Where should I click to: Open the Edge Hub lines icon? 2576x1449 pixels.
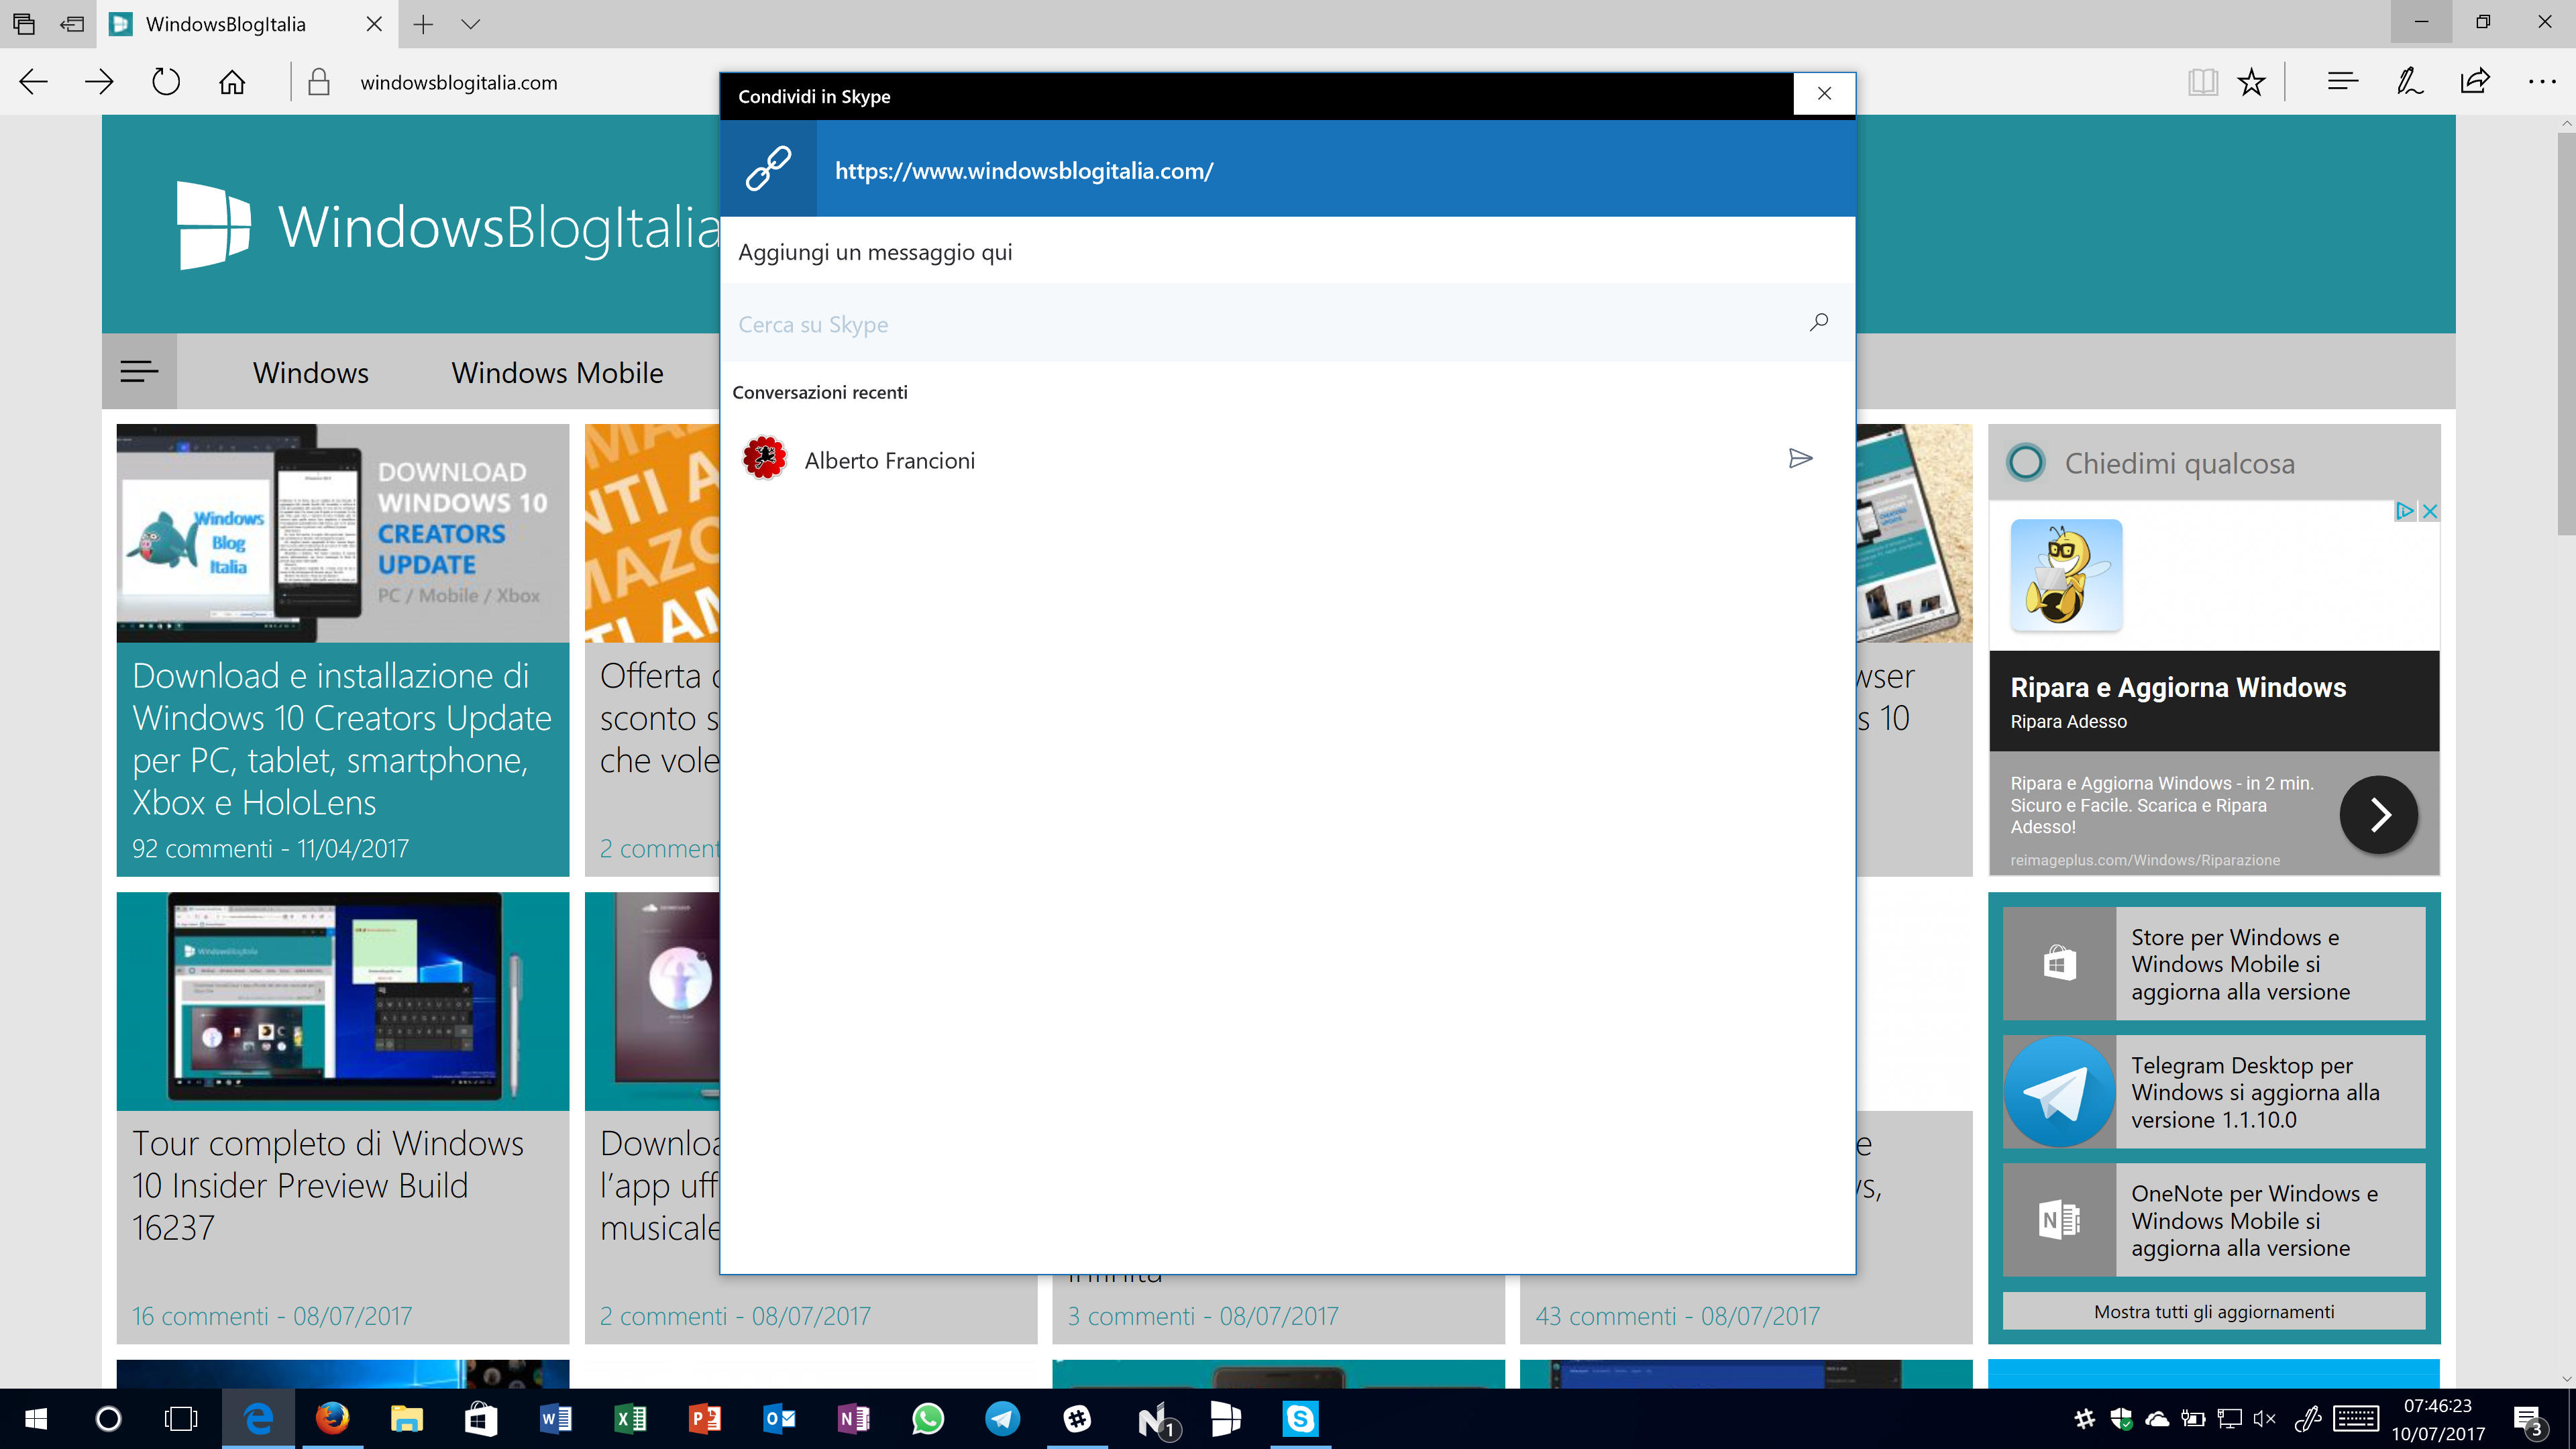click(2342, 82)
